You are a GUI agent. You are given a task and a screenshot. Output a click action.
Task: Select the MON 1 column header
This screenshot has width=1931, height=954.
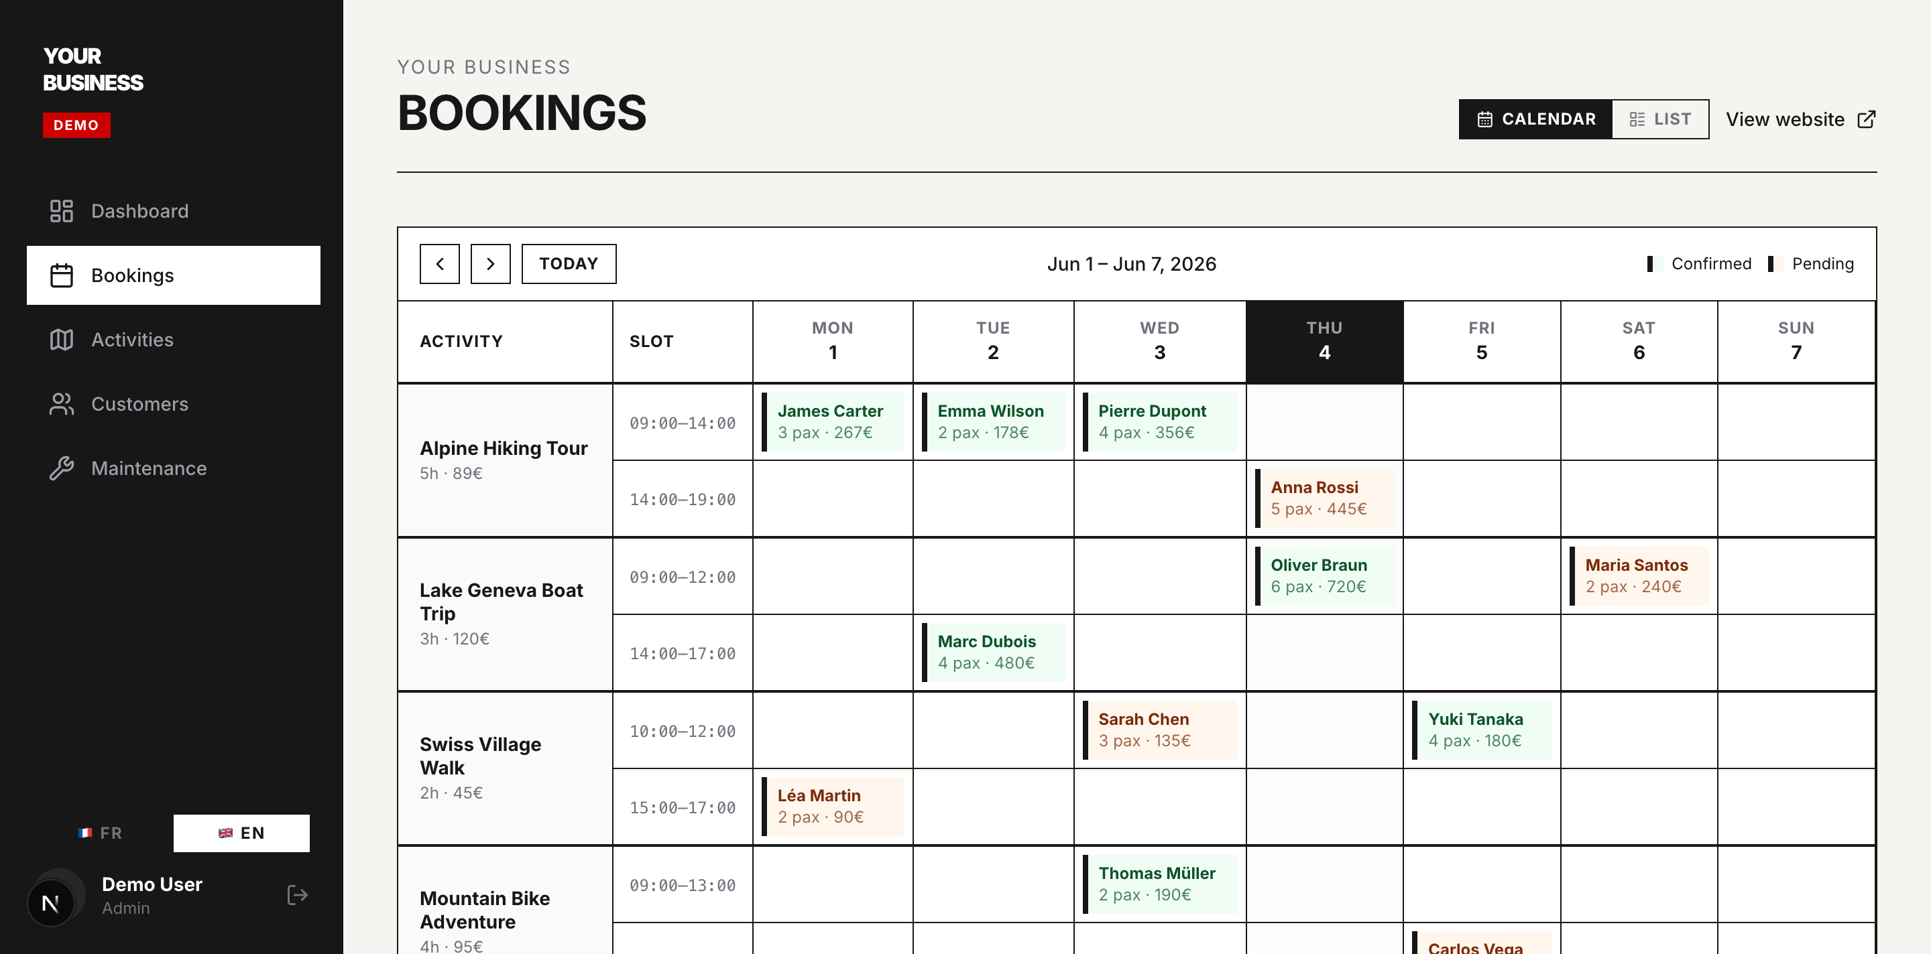[833, 342]
